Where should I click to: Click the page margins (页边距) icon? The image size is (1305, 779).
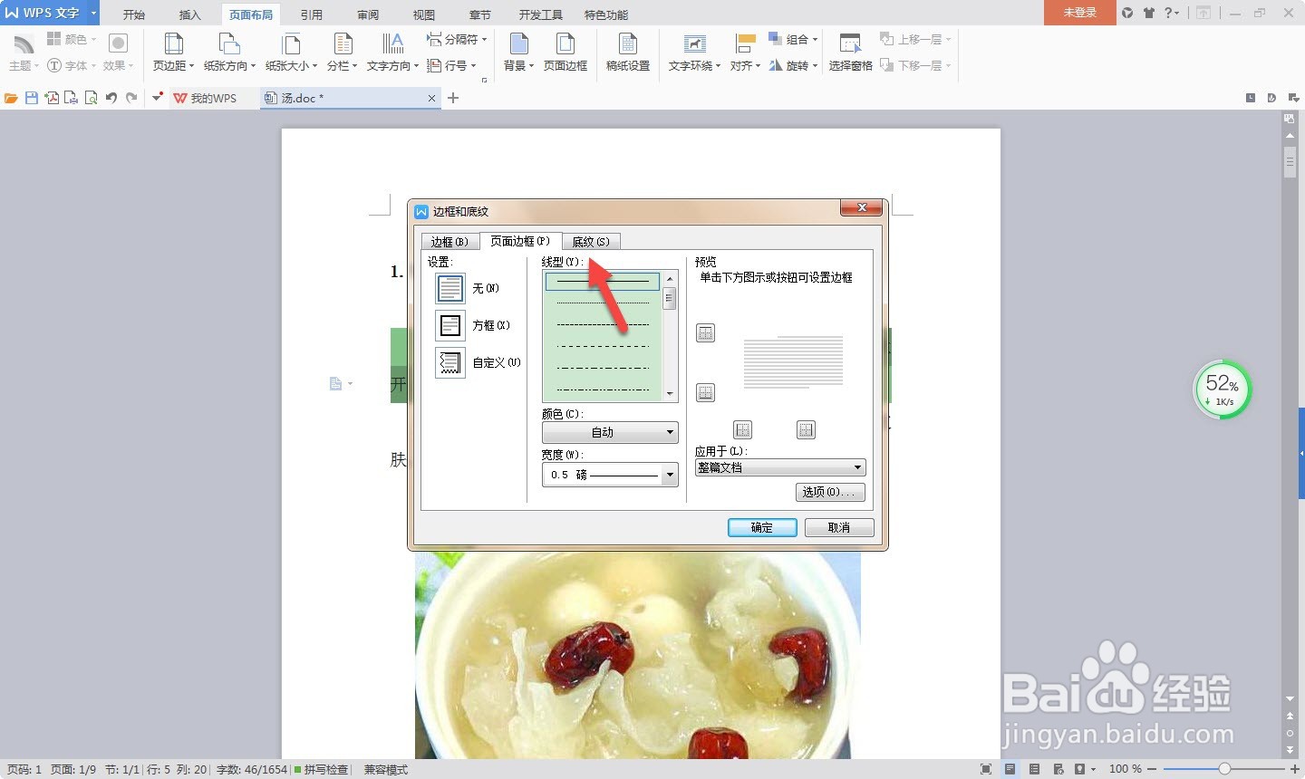(173, 43)
